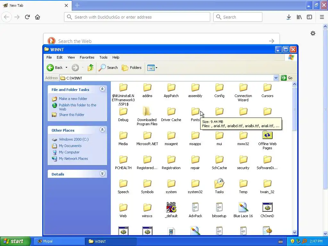Close the New Tab browser tab
Image resolution: width=328 pixels, height=246 pixels.
[66, 5]
